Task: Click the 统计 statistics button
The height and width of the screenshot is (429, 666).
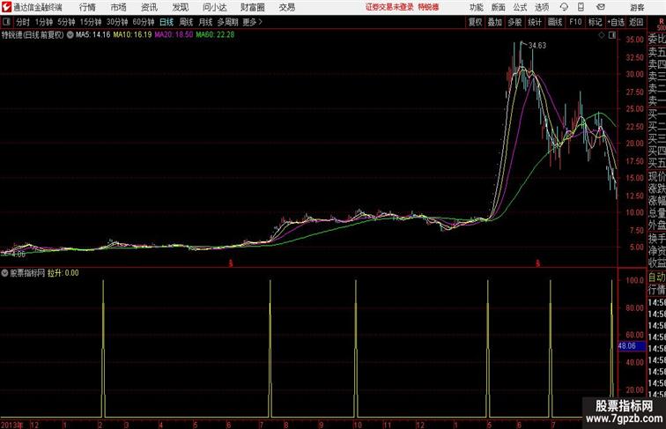Action: 535,22
